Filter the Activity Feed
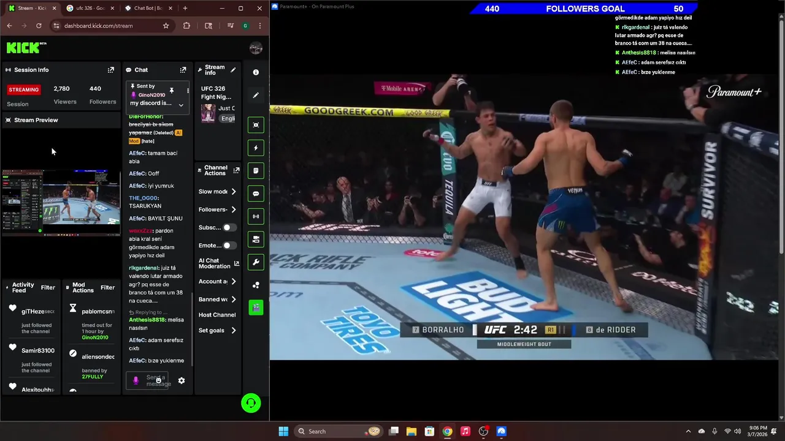 (x=48, y=287)
